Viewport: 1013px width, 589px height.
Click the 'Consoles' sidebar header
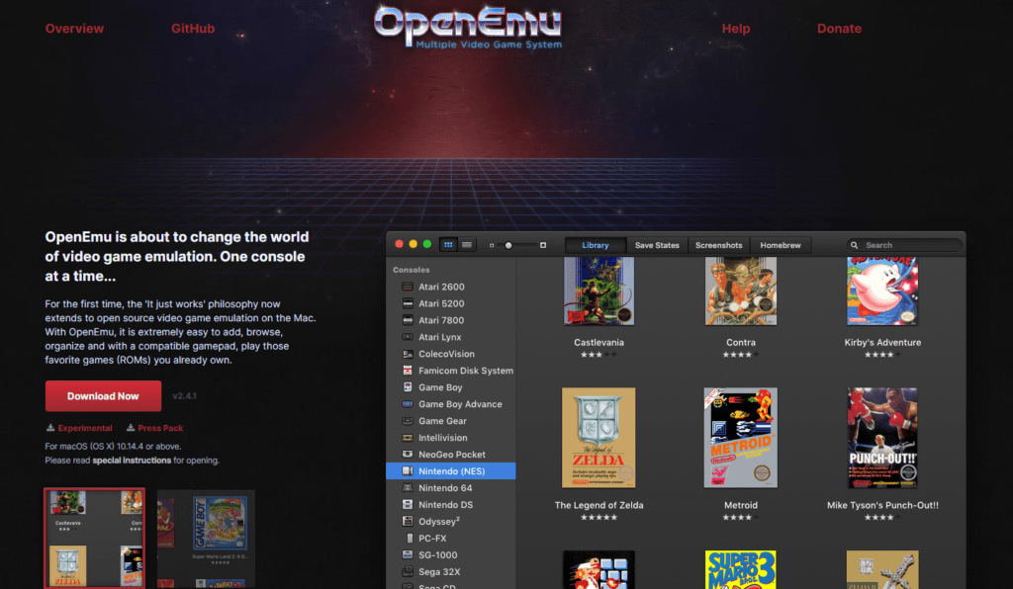(x=411, y=270)
